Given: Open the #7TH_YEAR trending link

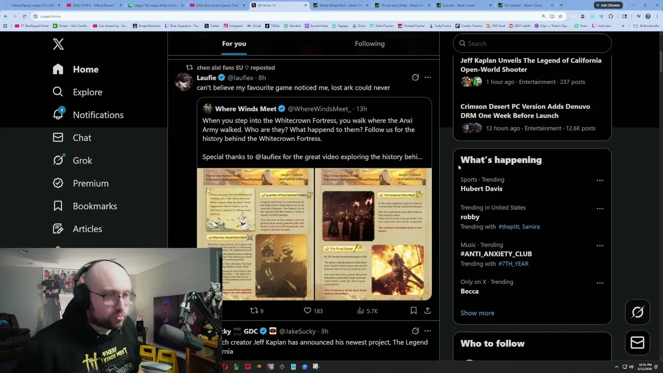Looking at the screenshot, I should [513, 264].
